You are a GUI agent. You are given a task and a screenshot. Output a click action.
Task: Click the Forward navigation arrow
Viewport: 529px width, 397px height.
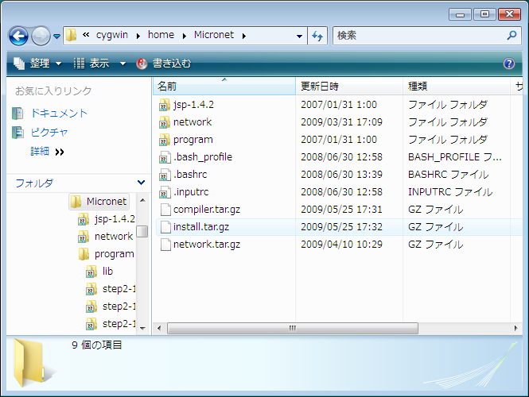(x=41, y=36)
